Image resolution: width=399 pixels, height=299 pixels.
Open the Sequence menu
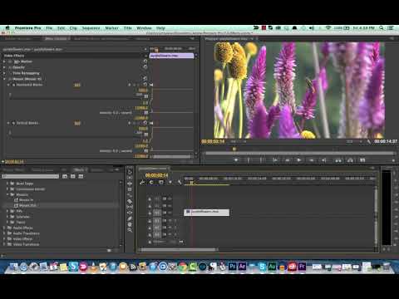[91, 28]
